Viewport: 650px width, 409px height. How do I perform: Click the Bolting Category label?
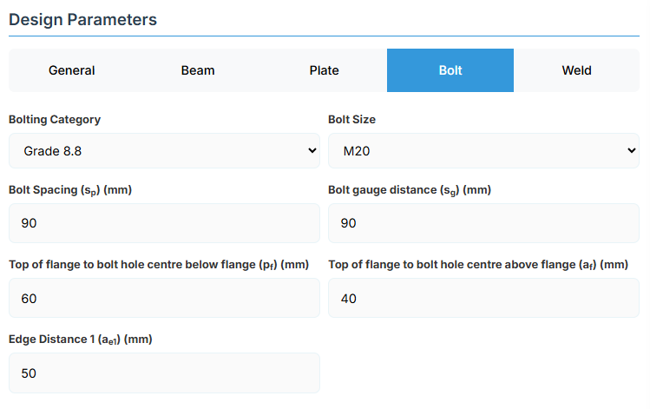pyautogui.click(x=55, y=119)
